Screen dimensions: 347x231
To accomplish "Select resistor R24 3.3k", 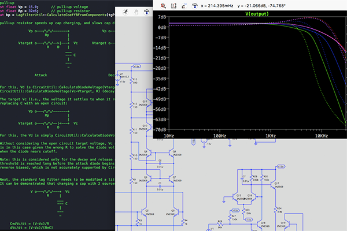I will tap(276, 210).
